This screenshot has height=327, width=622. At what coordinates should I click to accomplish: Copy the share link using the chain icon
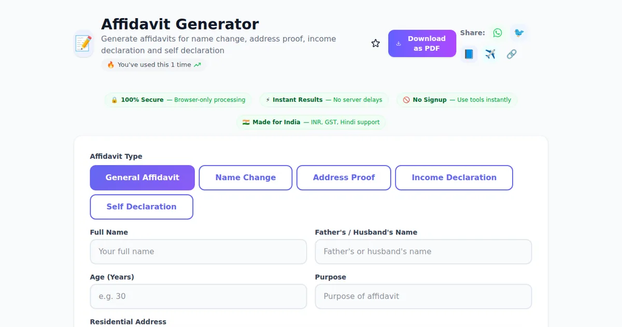512,54
